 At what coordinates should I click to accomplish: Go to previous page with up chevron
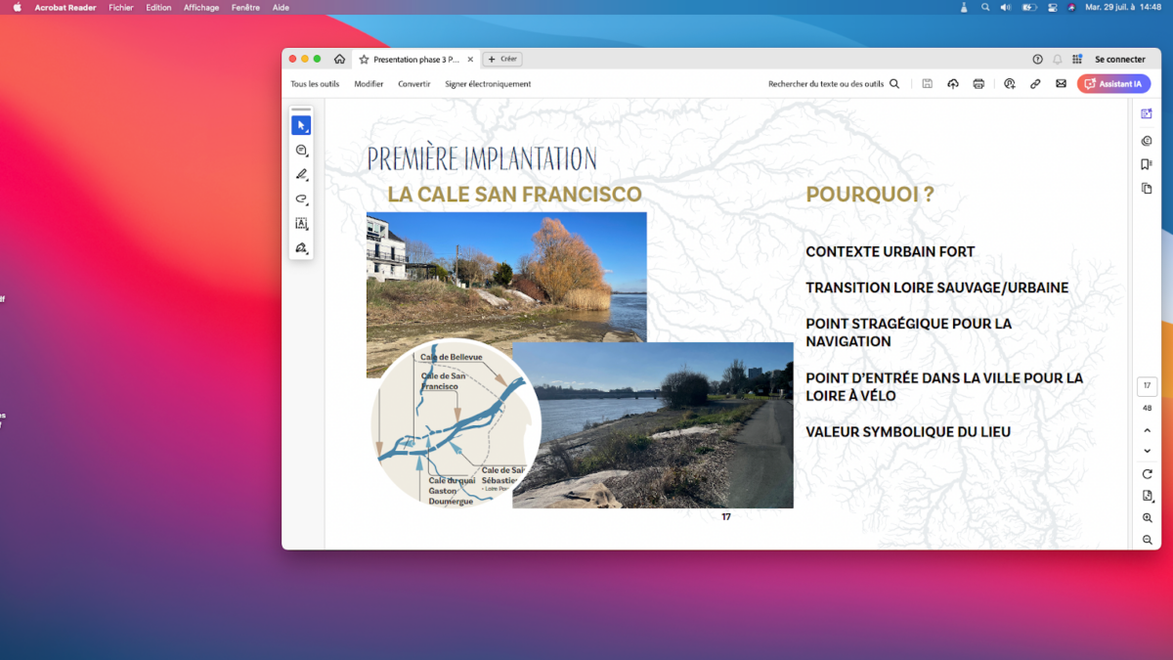(x=1147, y=430)
